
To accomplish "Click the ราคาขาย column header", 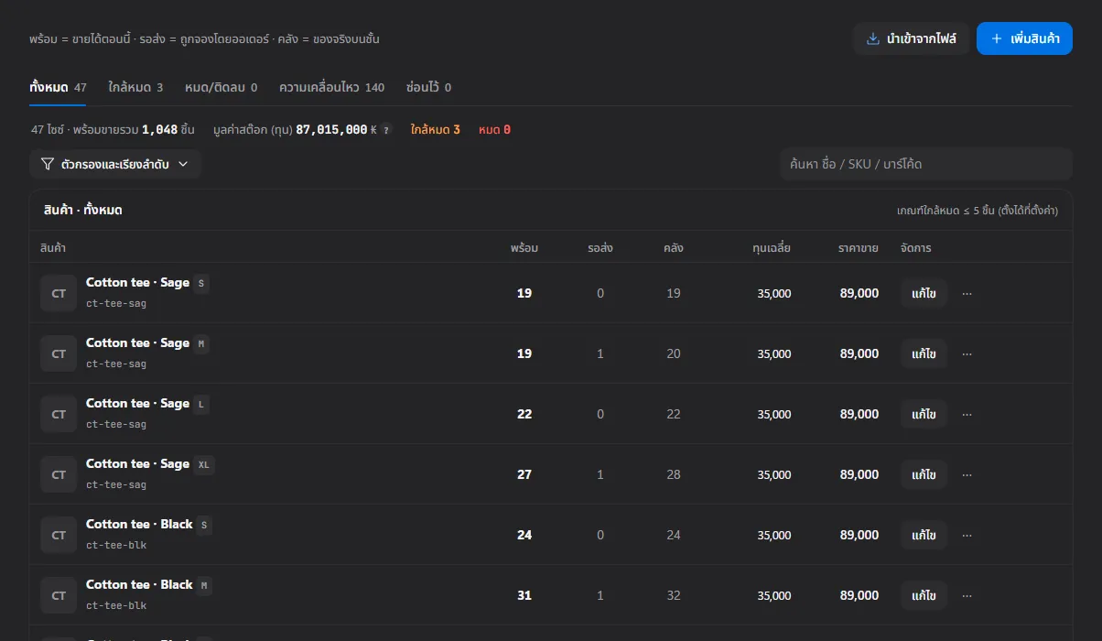I will tap(859, 248).
